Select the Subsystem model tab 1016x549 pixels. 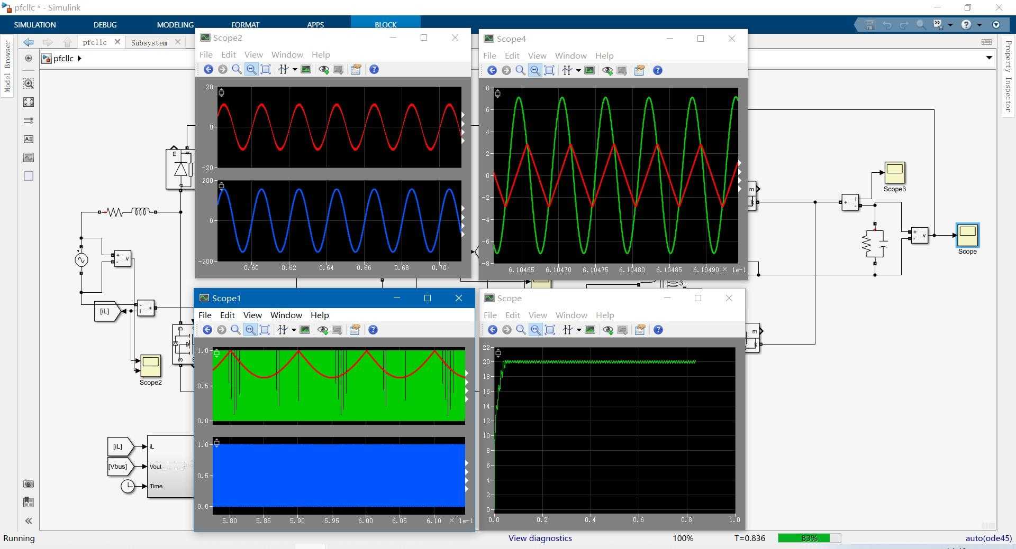click(149, 42)
